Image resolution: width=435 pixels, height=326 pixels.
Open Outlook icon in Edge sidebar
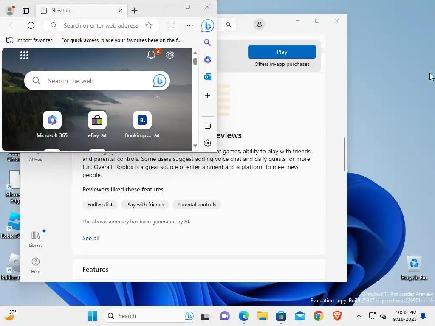207,77
